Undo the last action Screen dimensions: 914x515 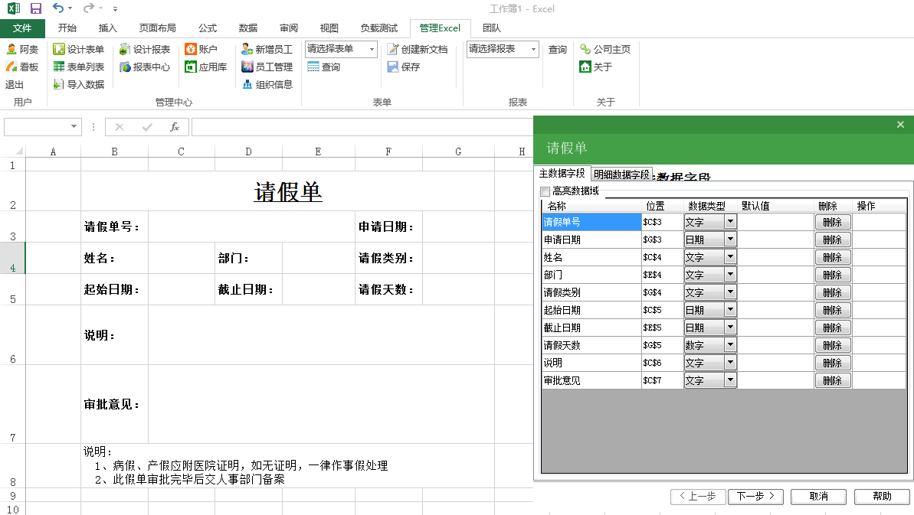tap(57, 8)
